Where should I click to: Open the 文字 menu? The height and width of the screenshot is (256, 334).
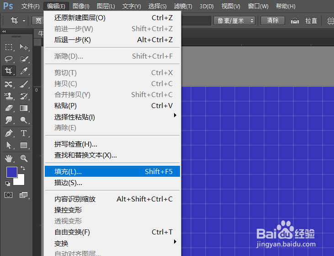tap(132, 6)
